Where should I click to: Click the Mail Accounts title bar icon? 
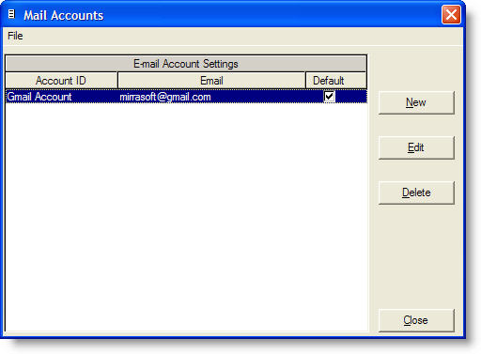11,14
